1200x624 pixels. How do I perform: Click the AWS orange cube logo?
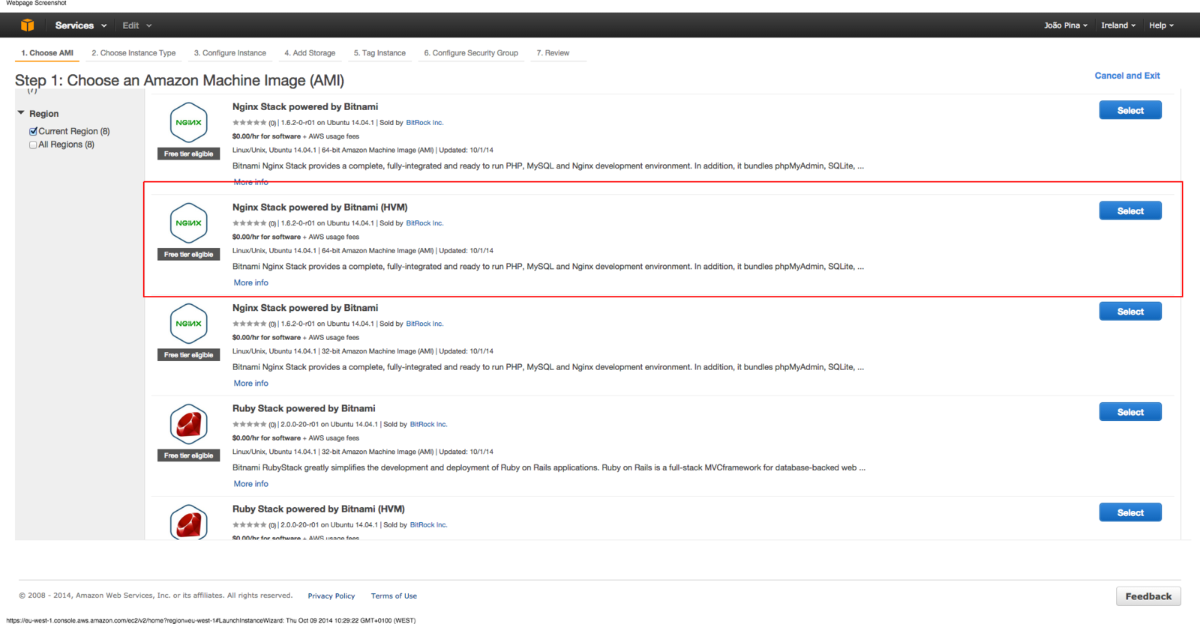[x=28, y=25]
